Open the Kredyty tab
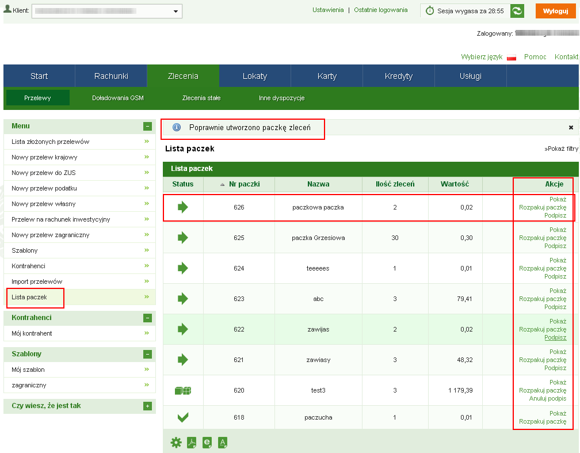This screenshot has height=453, width=580. tap(399, 76)
